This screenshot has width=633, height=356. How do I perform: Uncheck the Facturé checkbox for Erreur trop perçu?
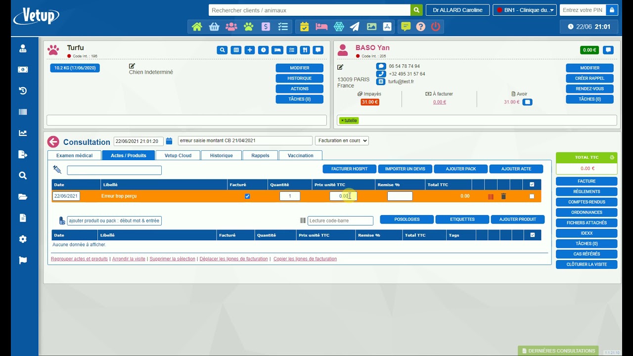coord(247,196)
